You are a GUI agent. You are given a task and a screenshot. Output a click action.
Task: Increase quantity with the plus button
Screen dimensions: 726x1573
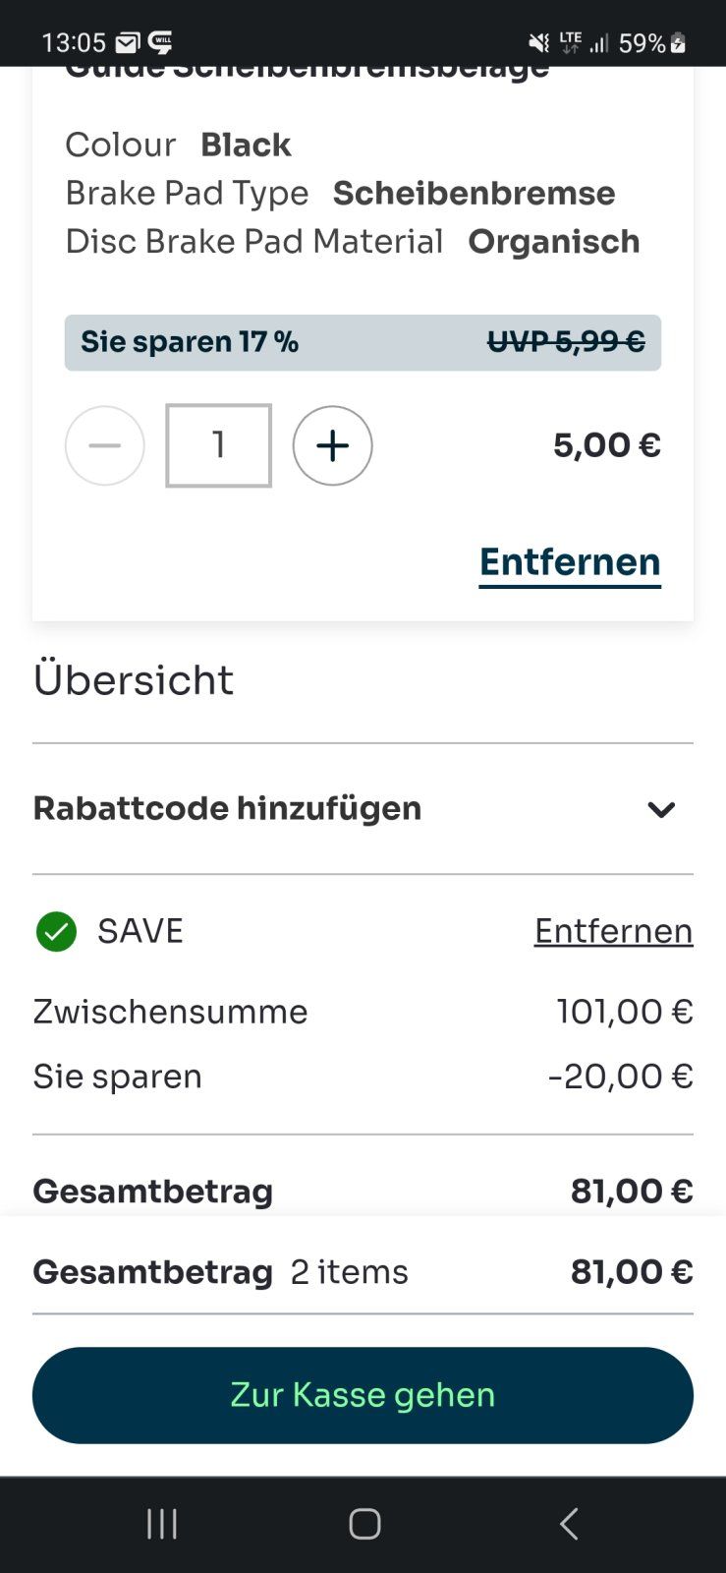(x=332, y=445)
